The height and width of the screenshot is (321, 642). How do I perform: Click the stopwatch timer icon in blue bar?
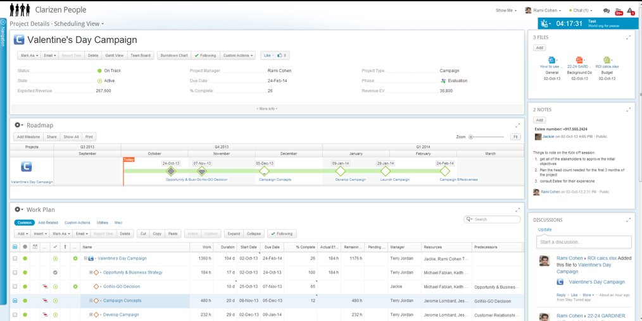pyautogui.click(x=544, y=23)
